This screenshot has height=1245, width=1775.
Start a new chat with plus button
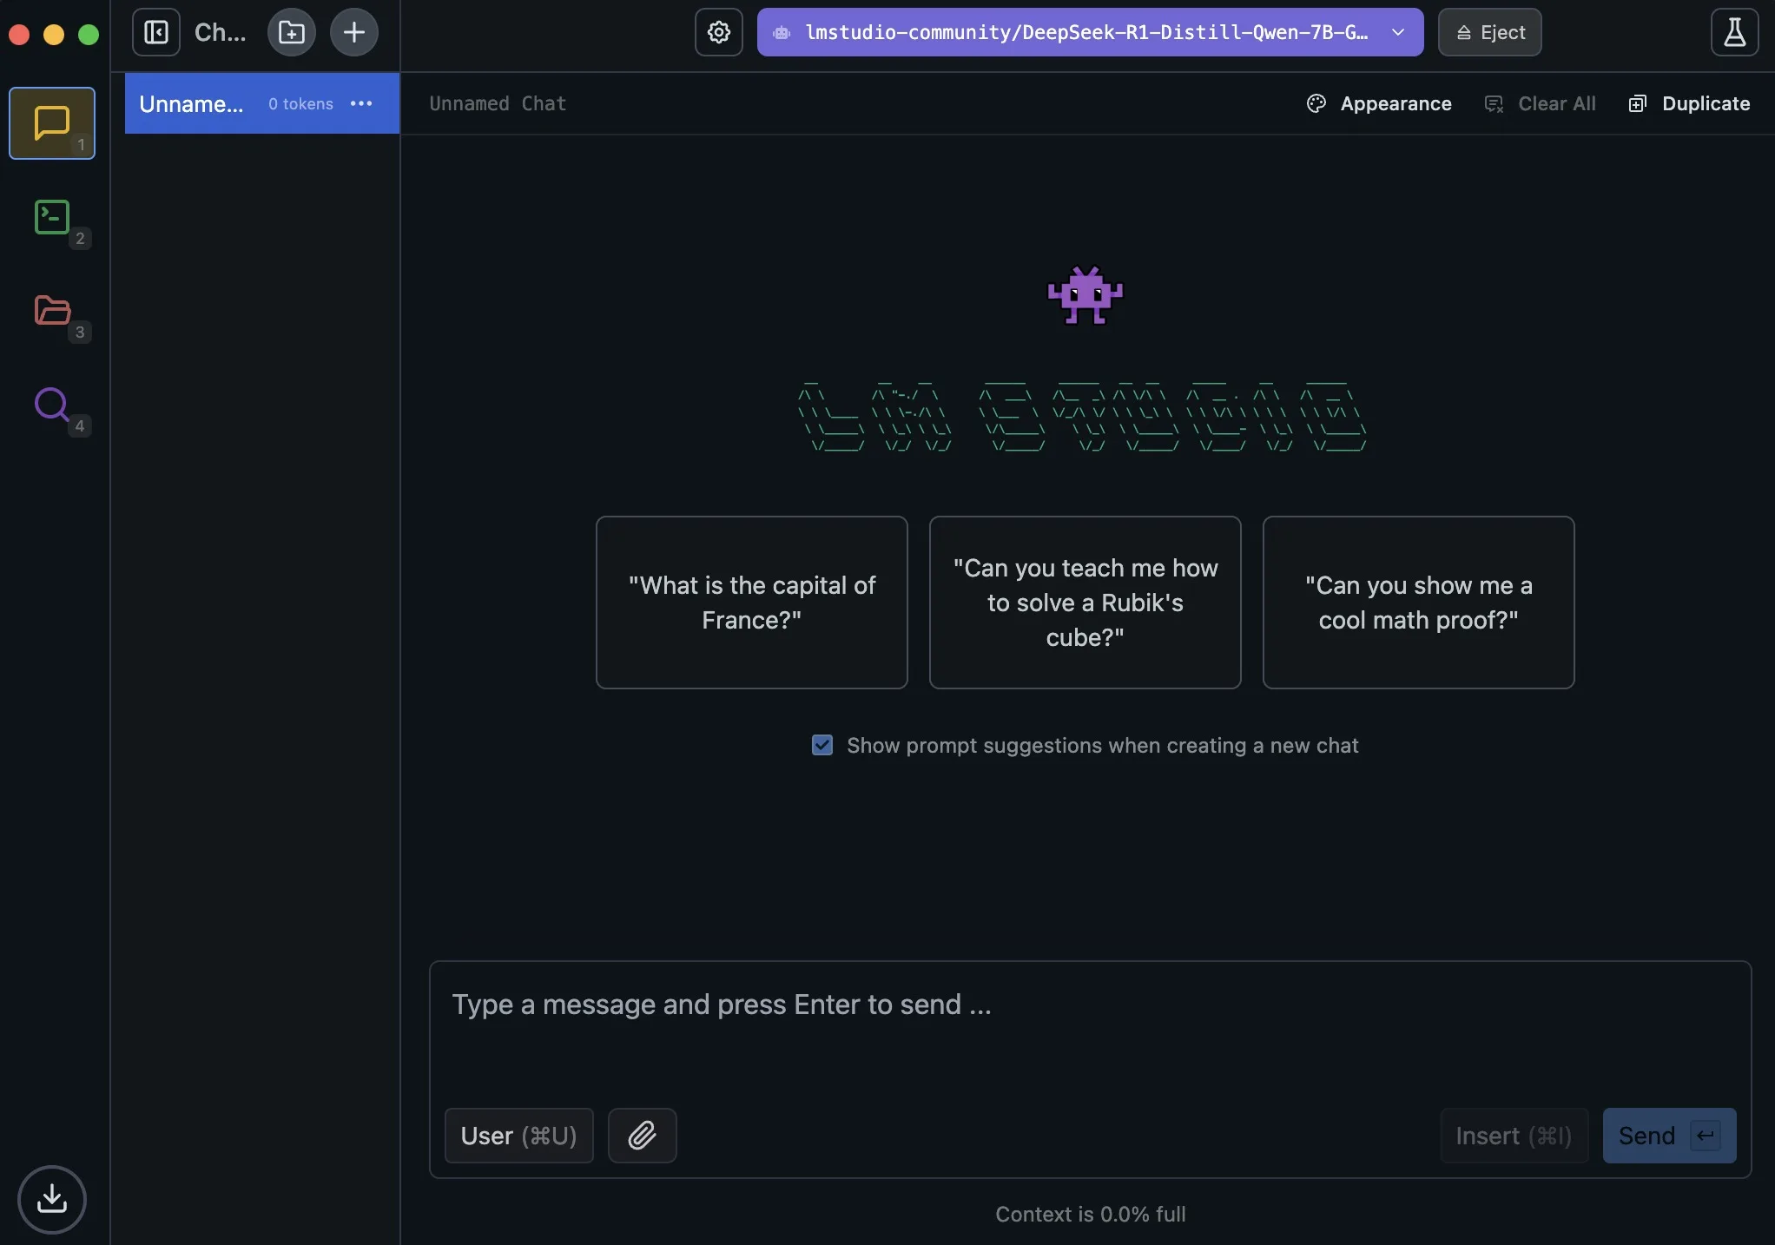(354, 33)
